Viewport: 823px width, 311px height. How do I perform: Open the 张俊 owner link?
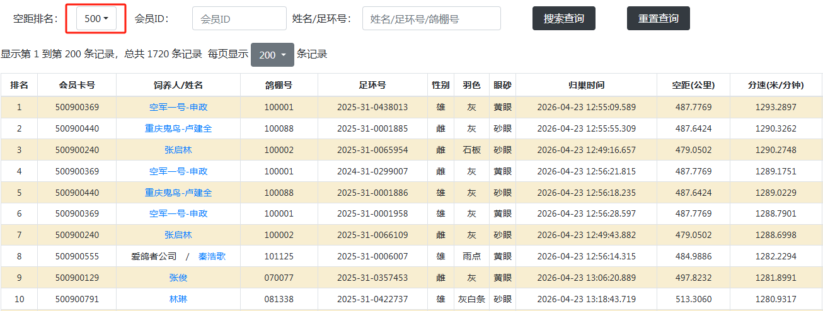(x=178, y=278)
